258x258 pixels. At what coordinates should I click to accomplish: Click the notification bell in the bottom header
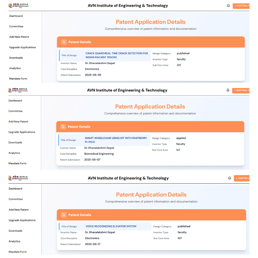(x=230, y=178)
